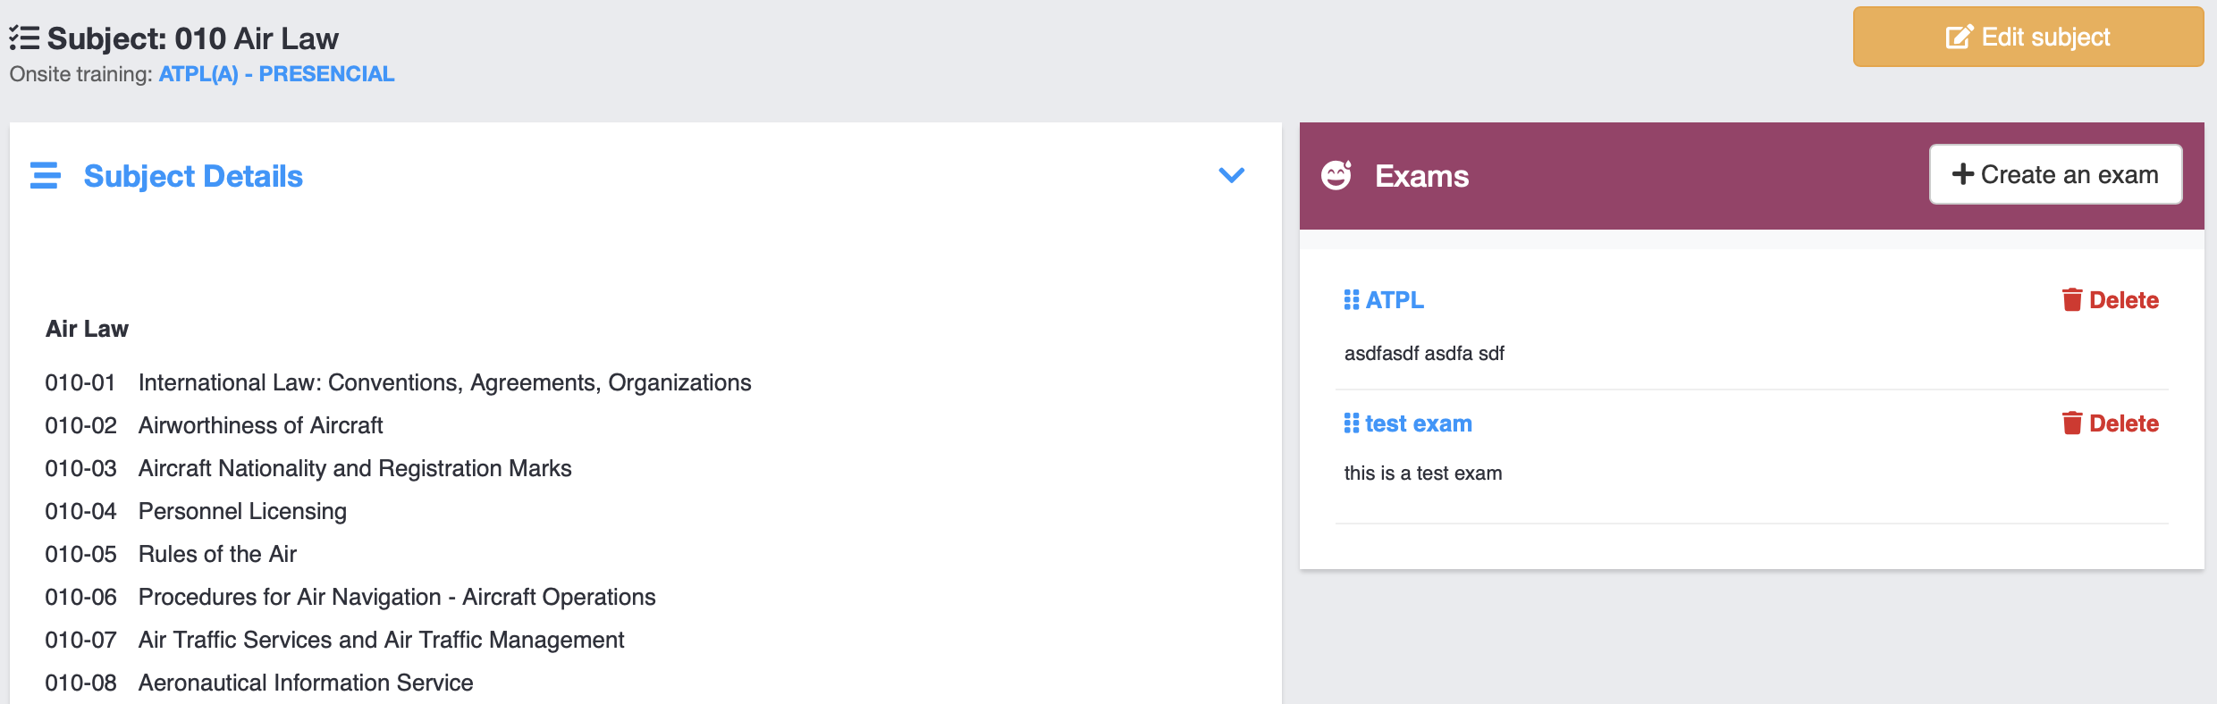This screenshot has width=2217, height=704.
Task: Click the plus icon on Create an exam
Action: (1963, 174)
